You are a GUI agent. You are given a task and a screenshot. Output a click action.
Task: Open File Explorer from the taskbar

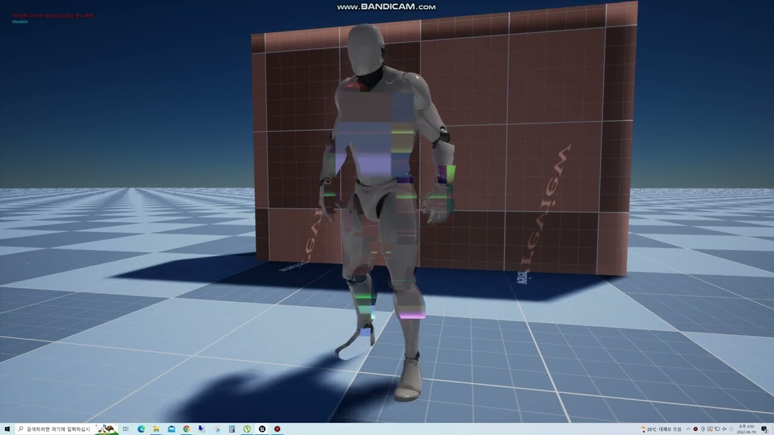coord(156,428)
